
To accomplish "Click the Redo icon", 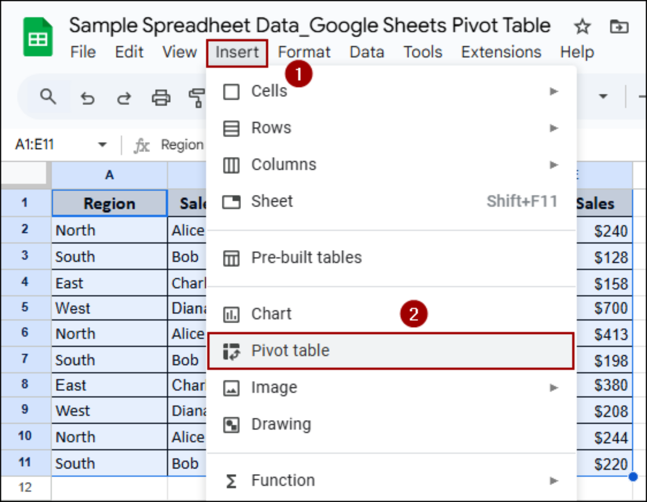I will (124, 98).
